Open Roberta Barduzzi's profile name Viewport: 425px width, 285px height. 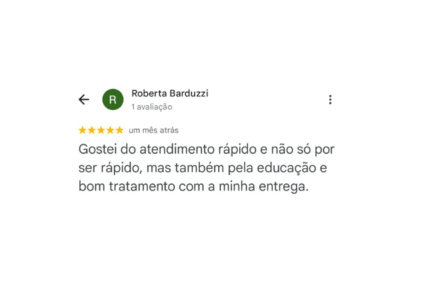pyautogui.click(x=170, y=93)
